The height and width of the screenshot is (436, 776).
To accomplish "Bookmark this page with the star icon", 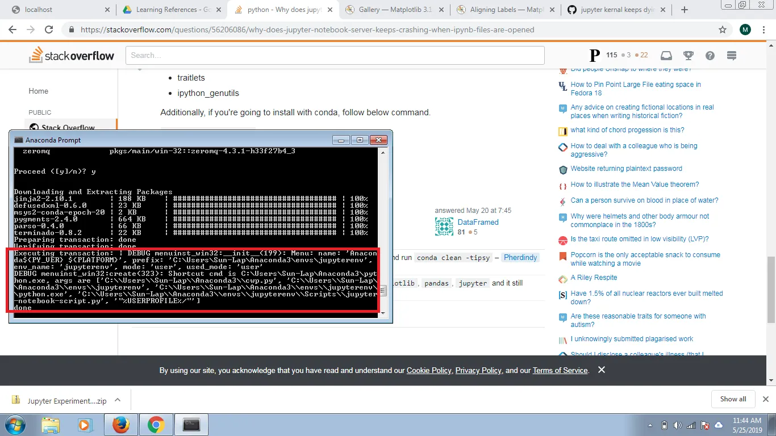I will pyautogui.click(x=723, y=30).
